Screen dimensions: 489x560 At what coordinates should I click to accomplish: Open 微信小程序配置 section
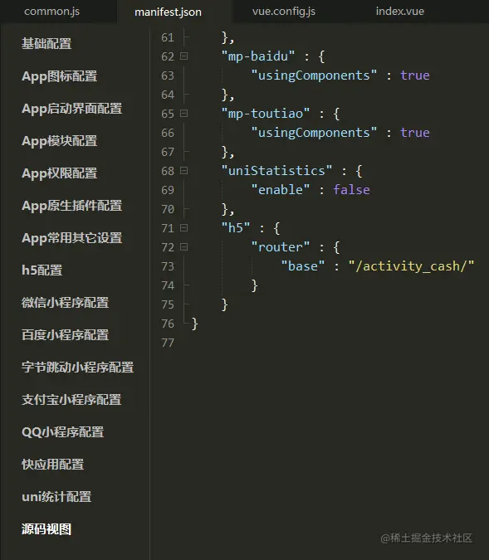point(65,303)
